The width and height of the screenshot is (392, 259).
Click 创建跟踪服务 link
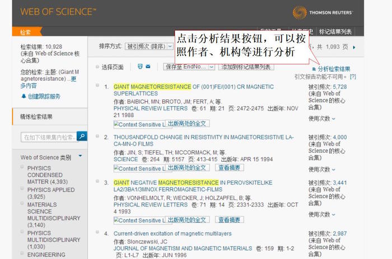(44, 96)
